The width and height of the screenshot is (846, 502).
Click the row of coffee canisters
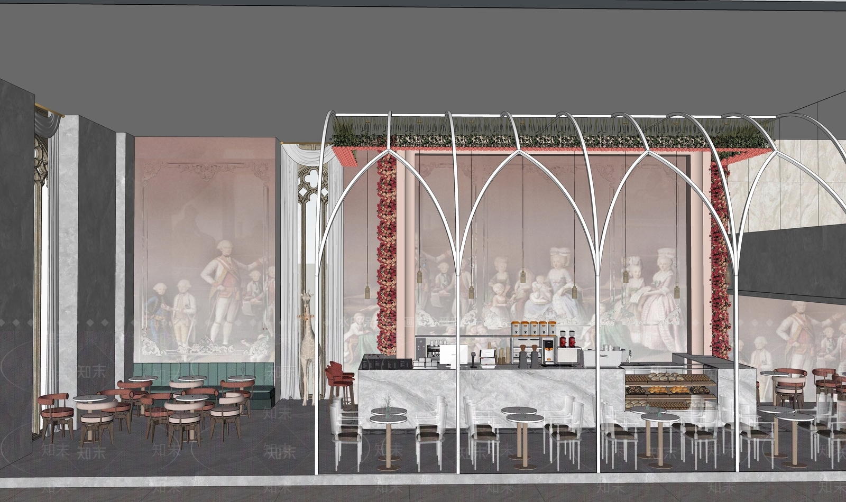533,328
